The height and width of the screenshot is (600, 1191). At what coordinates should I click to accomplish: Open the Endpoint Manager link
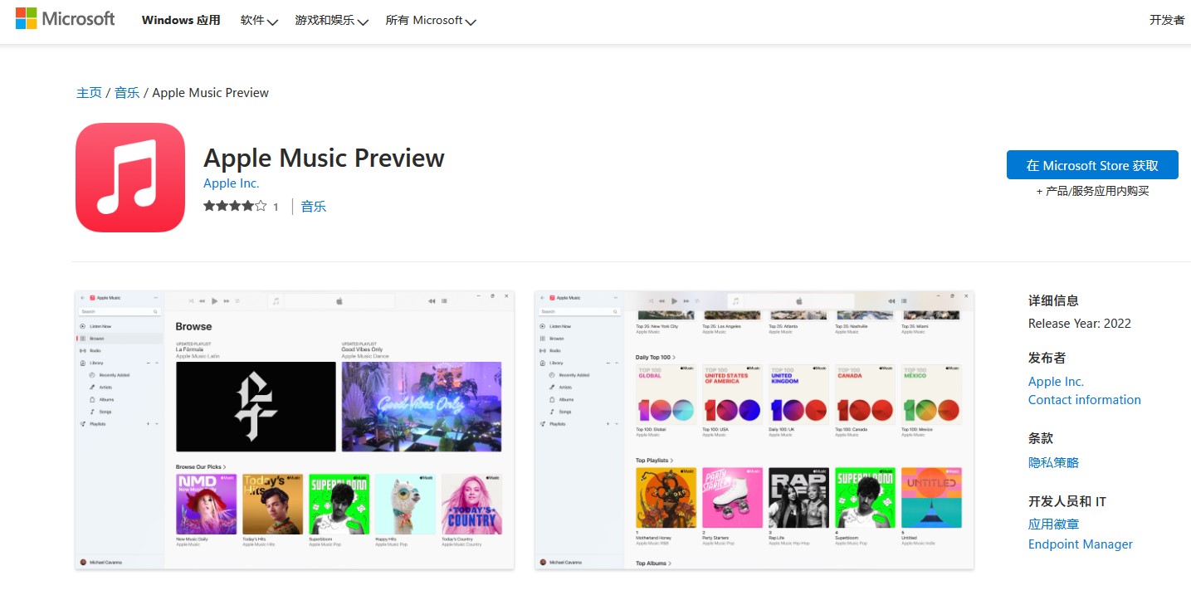click(1080, 544)
